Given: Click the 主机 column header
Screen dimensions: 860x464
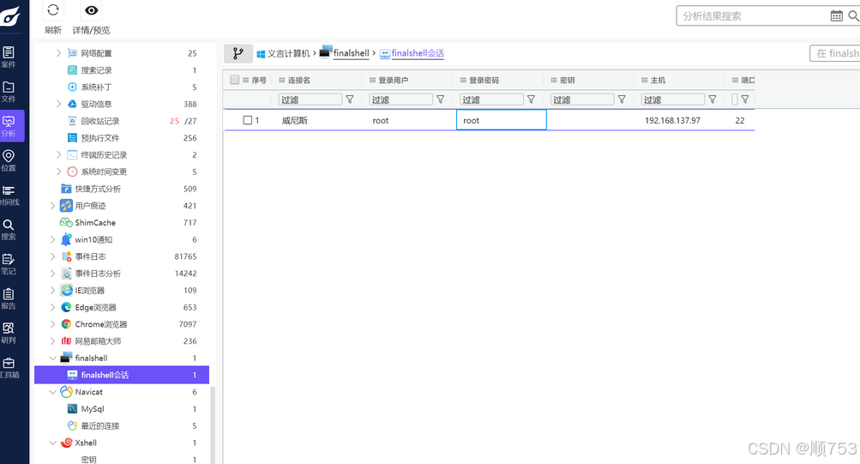Looking at the screenshot, I should point(658,80).
